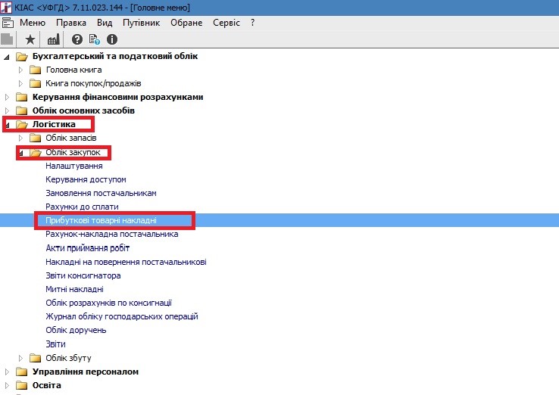
Task: Select Журнал обліку господарських операцій
Action: pos(122,316)
